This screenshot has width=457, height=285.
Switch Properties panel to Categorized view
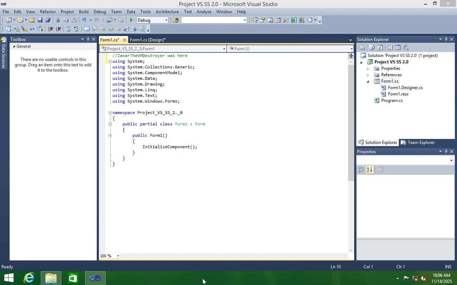(361, 170)
